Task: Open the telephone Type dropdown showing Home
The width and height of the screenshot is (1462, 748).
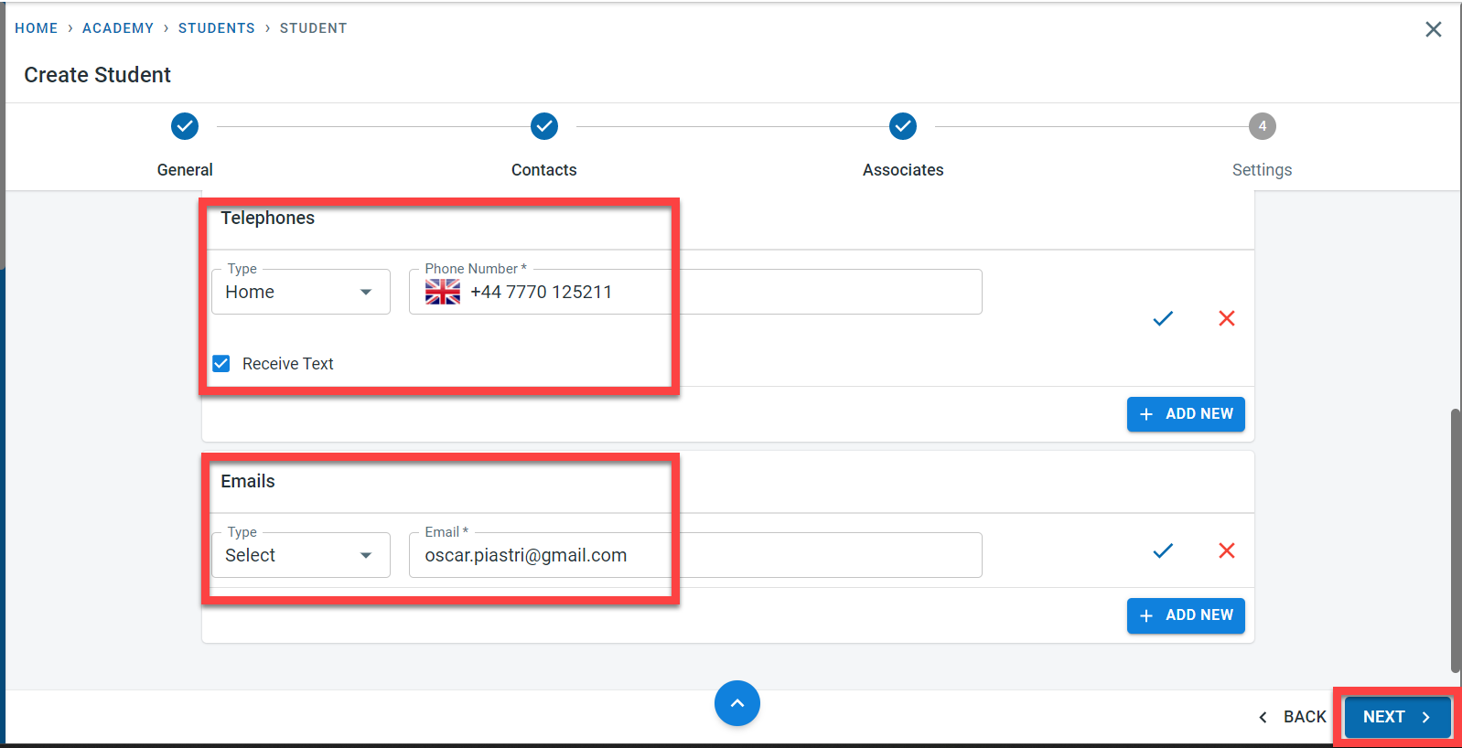Action: (300, 292)
